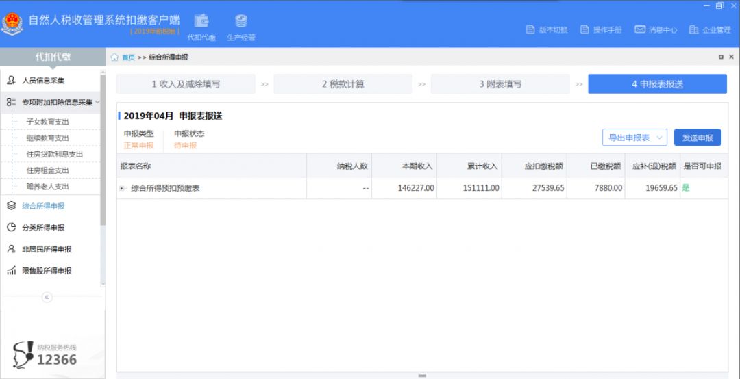Screen dimensions: 740x379
Task: Open the 消息中心 mail icon
Action: (639, 29)
